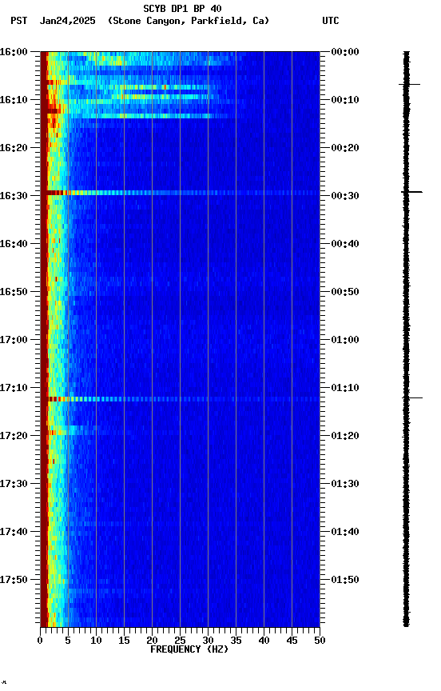
Task: Click the '01:00' UTC time label
Action: pyautogui.click(x=345, y=340)
